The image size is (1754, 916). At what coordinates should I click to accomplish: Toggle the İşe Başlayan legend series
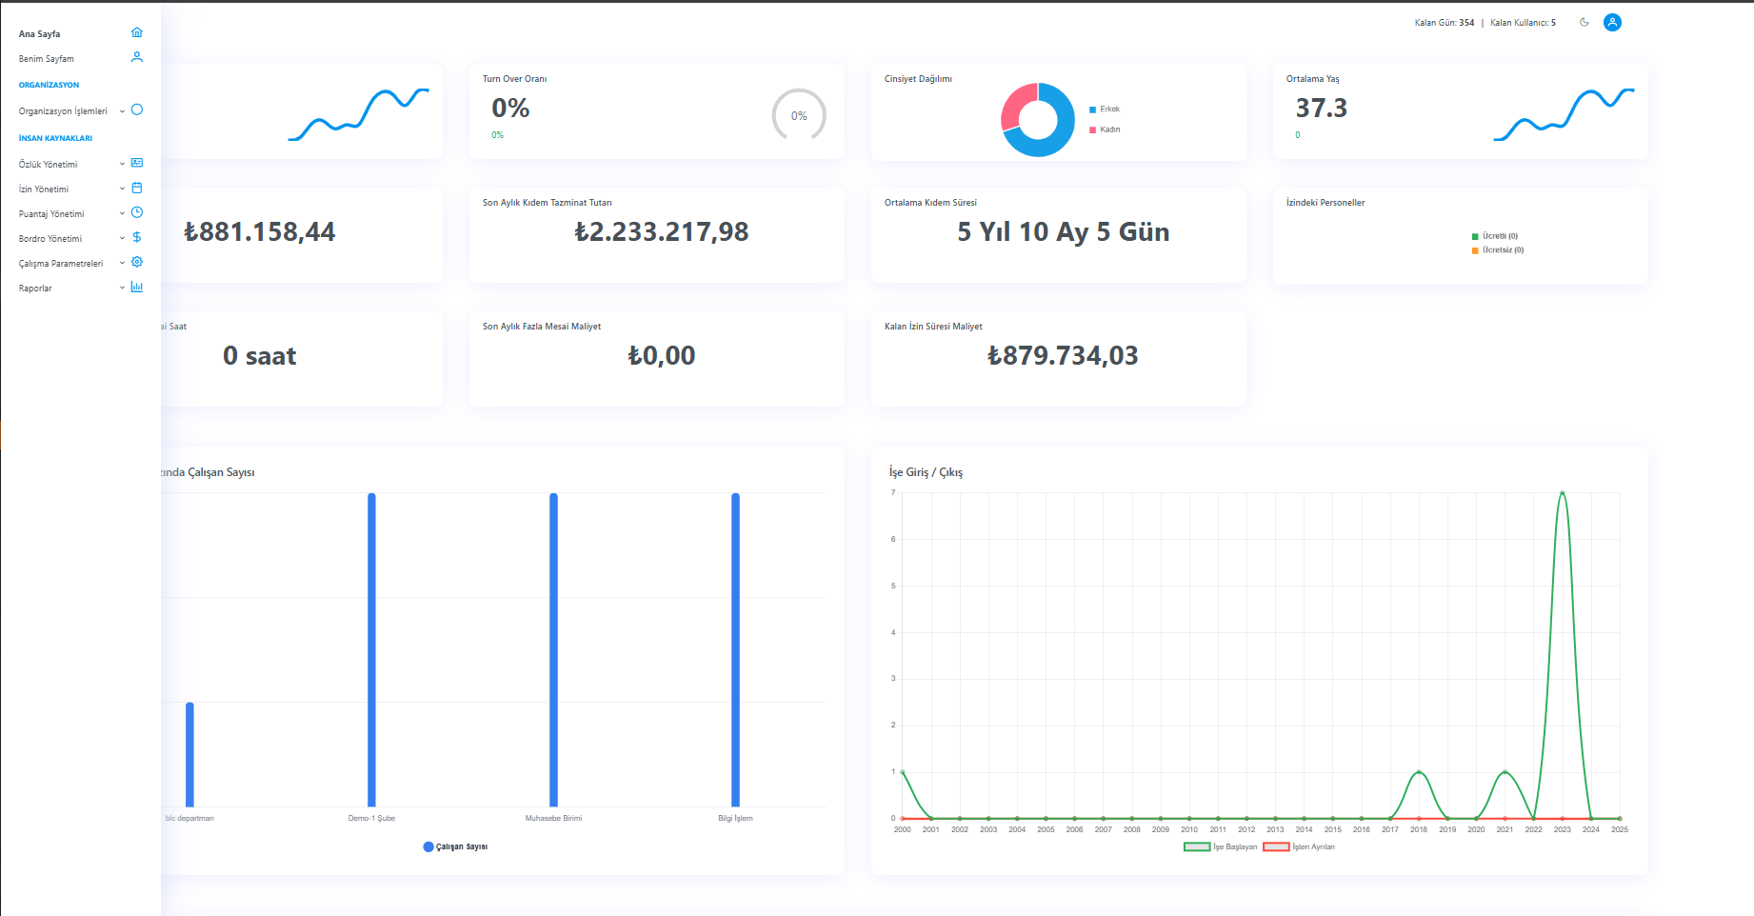(x=1197, y=846)
